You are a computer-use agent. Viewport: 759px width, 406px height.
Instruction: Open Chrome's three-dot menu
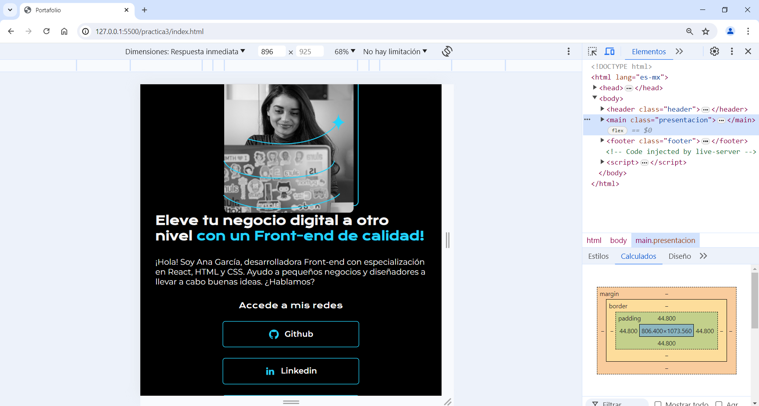(748, 31)
